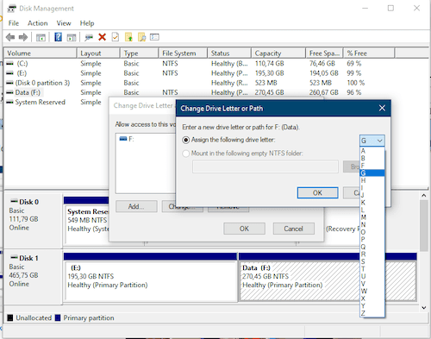
Task: Click the Back arrow in toolbar
Action: click(10, 37)
